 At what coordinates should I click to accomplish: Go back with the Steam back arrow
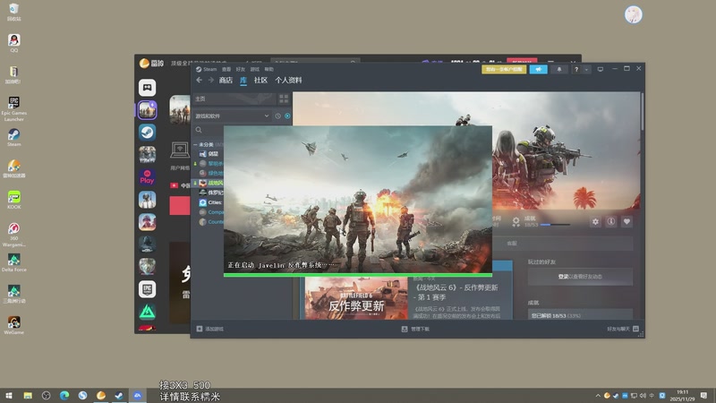[199, 80]
